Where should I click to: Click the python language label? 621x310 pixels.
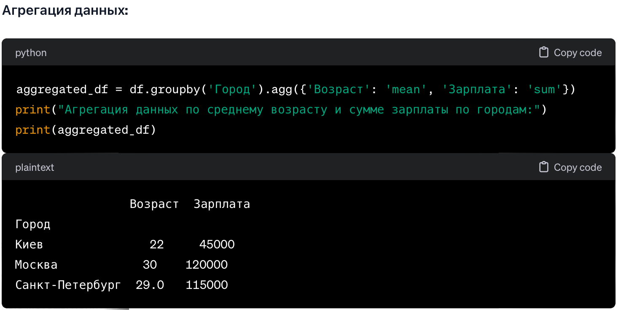tap(31, 53)
